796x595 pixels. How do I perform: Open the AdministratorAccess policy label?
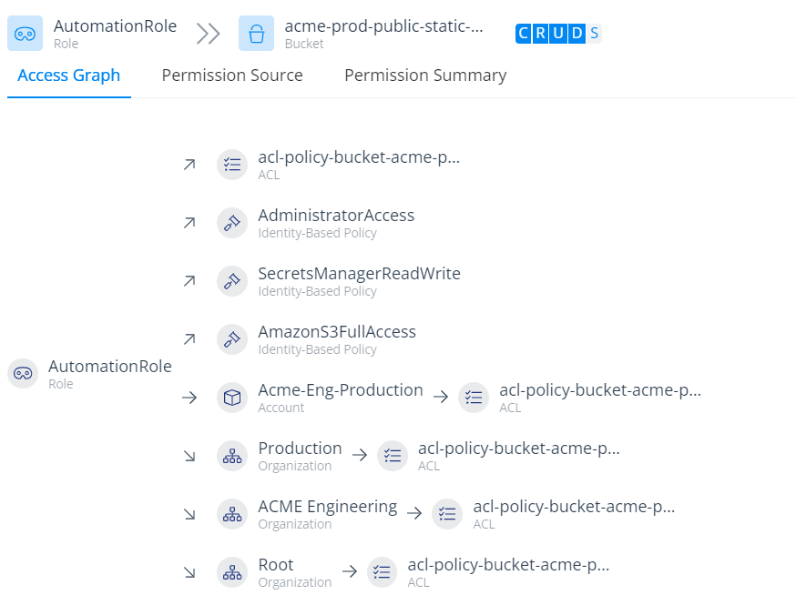tap(336, 216)
